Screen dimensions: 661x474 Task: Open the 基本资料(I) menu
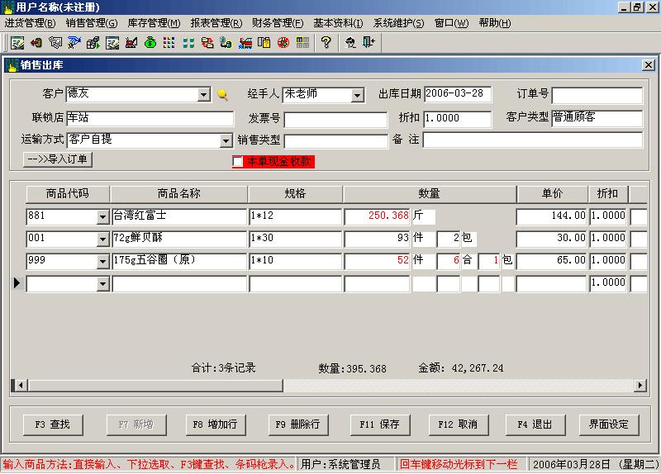click(x=338, y=23)
